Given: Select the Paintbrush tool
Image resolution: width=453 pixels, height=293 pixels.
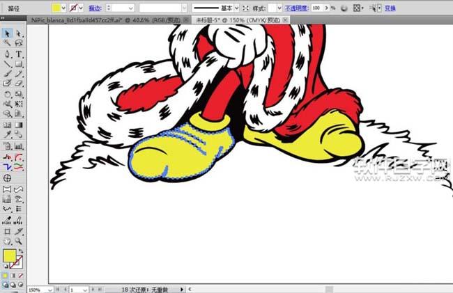Looking at the screenshot, I should pos(7,74).
